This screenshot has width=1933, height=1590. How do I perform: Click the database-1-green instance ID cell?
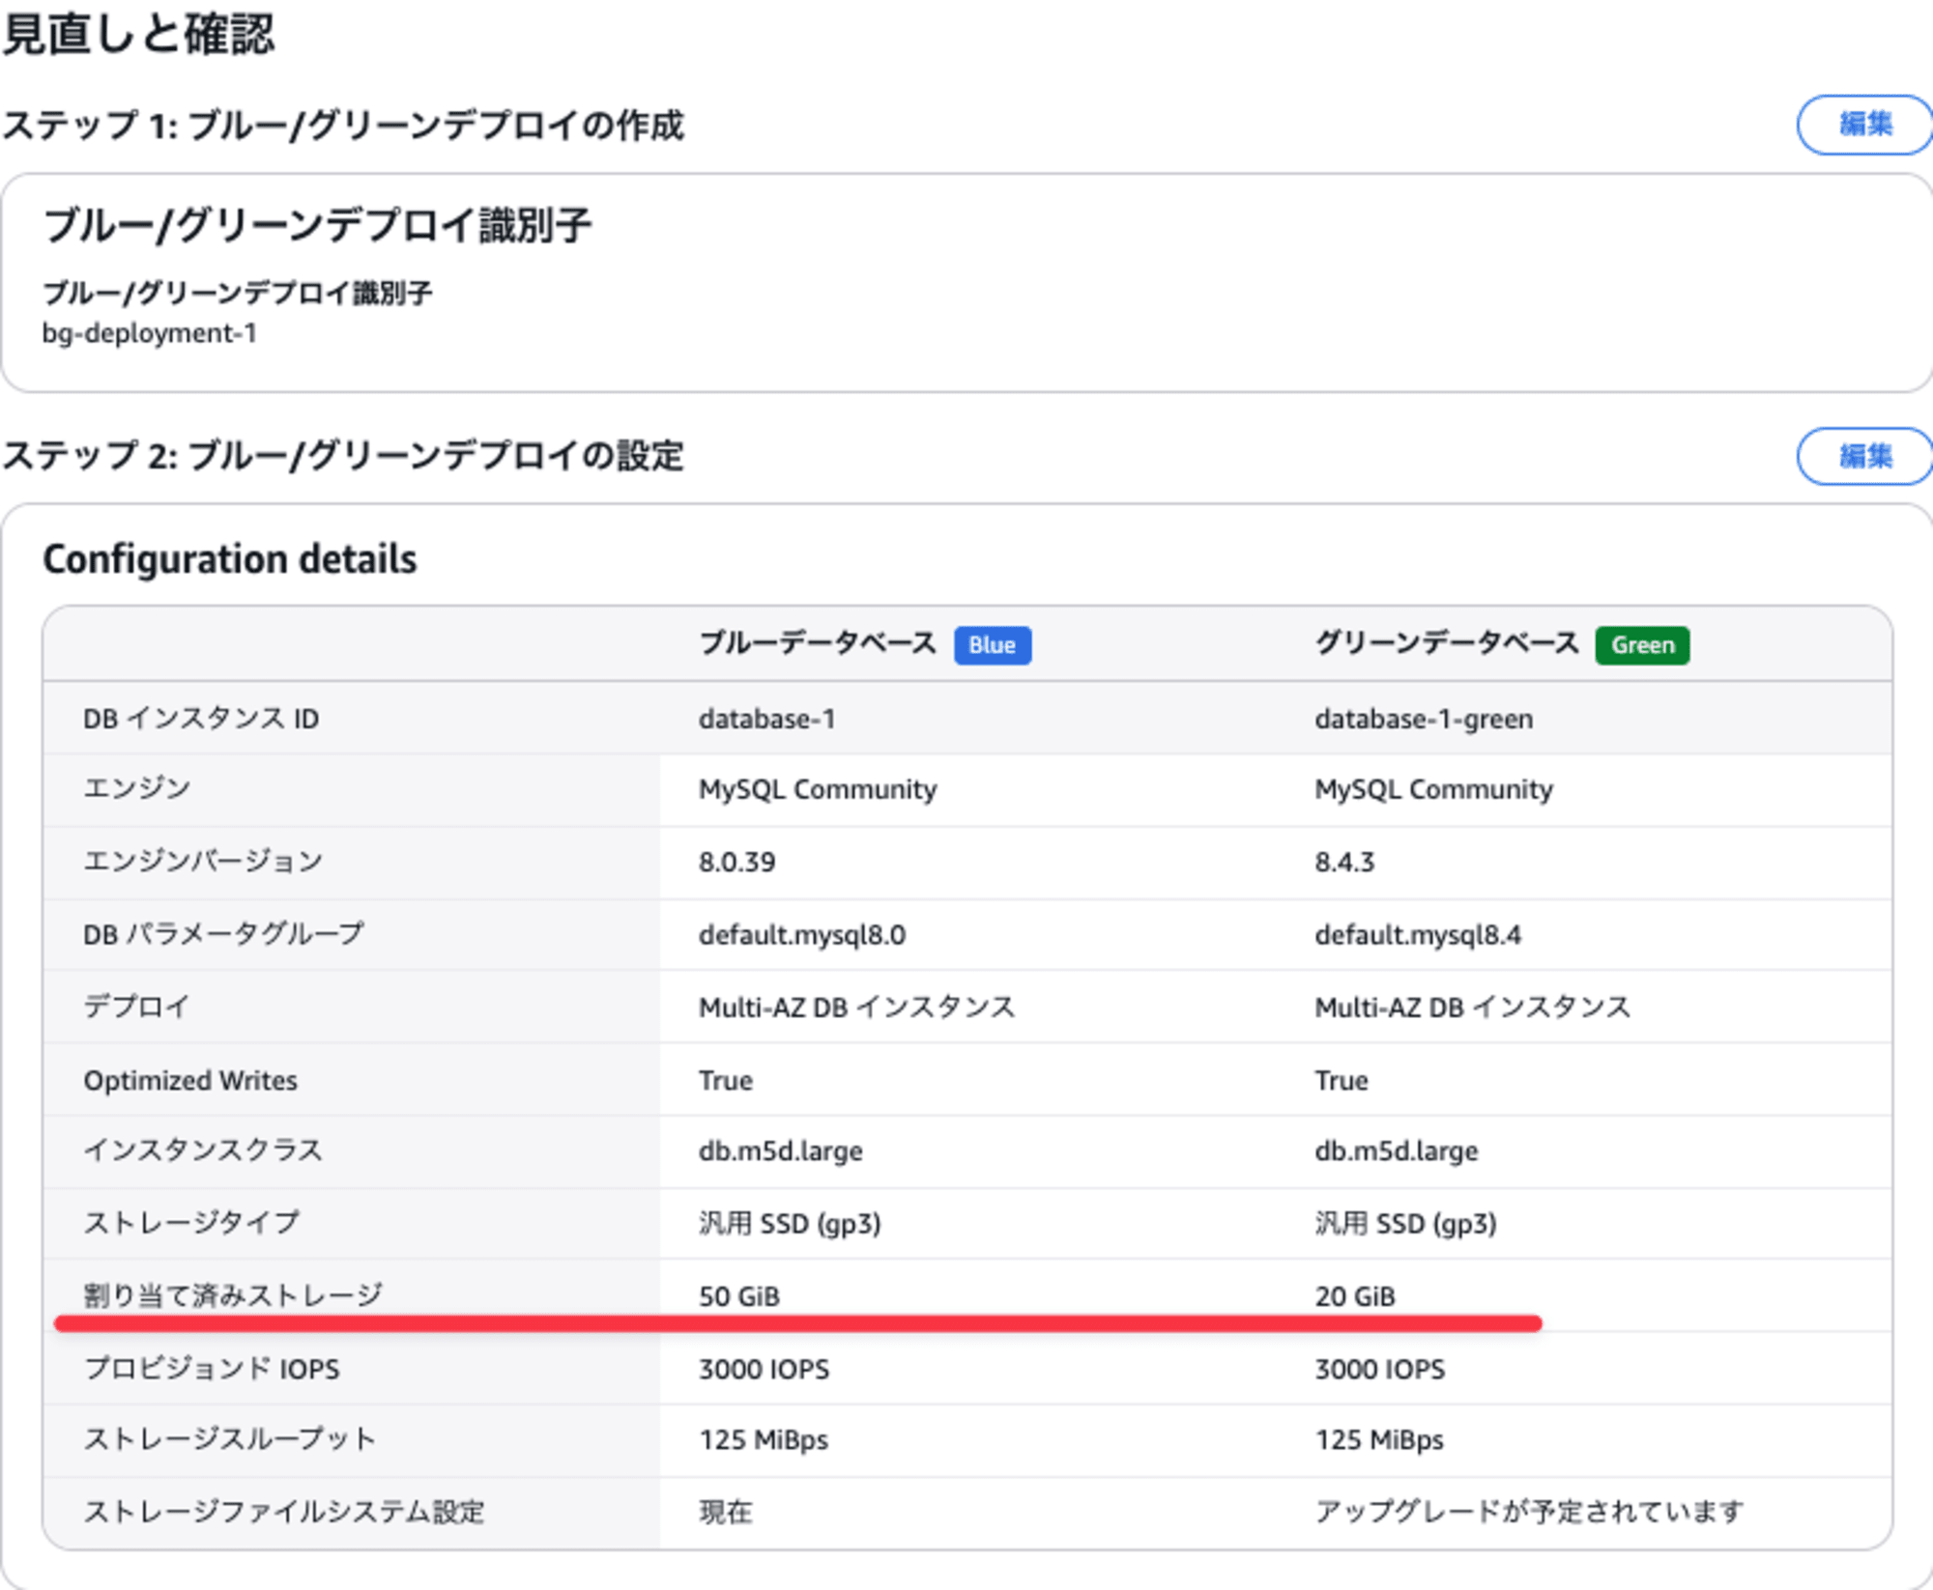pyautogui.click(x=1424, y=719)
